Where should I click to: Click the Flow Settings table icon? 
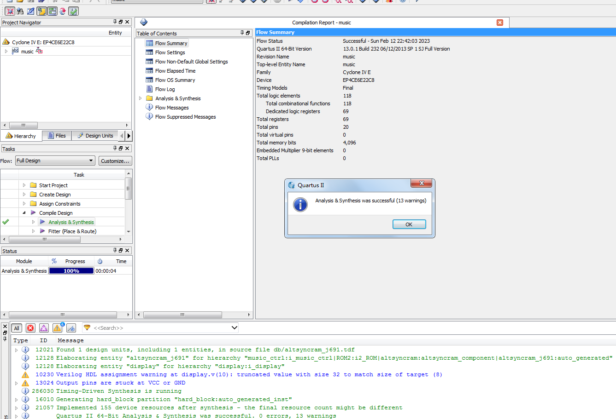pyautogui.click(x=149, y=52)
